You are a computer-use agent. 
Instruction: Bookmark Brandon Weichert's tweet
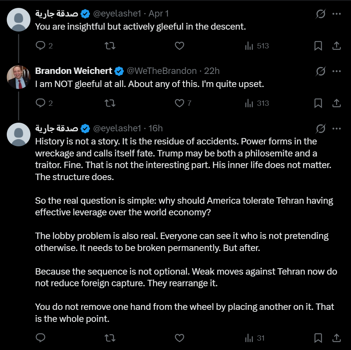[318, 103]
